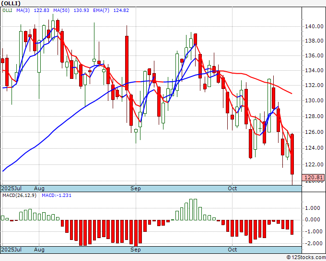Click Aug on the price chart date axis
The height and width of the screenshot is (261, 326).
coord(39,188)
